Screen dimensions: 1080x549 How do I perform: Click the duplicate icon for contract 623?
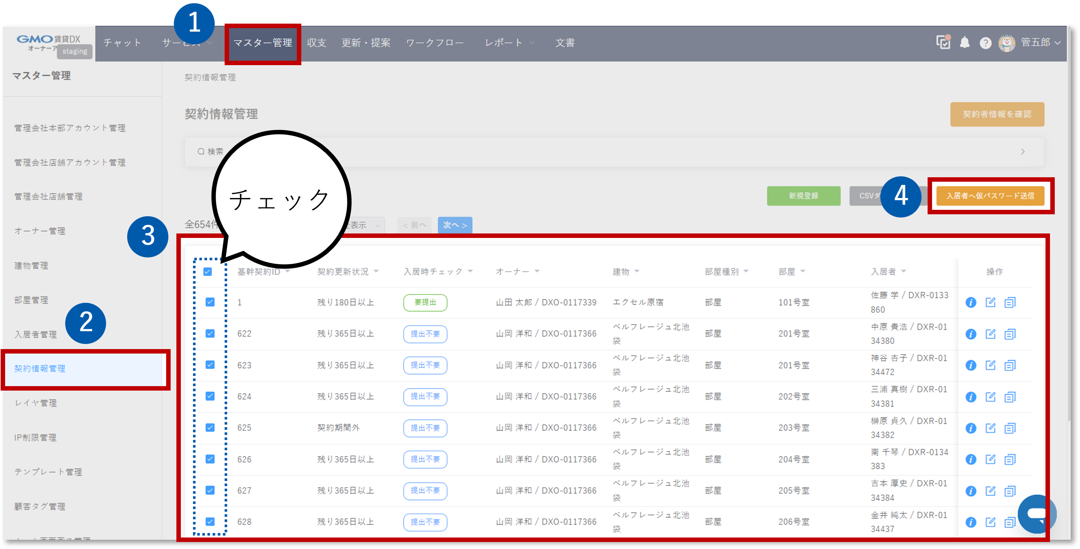1010,365
